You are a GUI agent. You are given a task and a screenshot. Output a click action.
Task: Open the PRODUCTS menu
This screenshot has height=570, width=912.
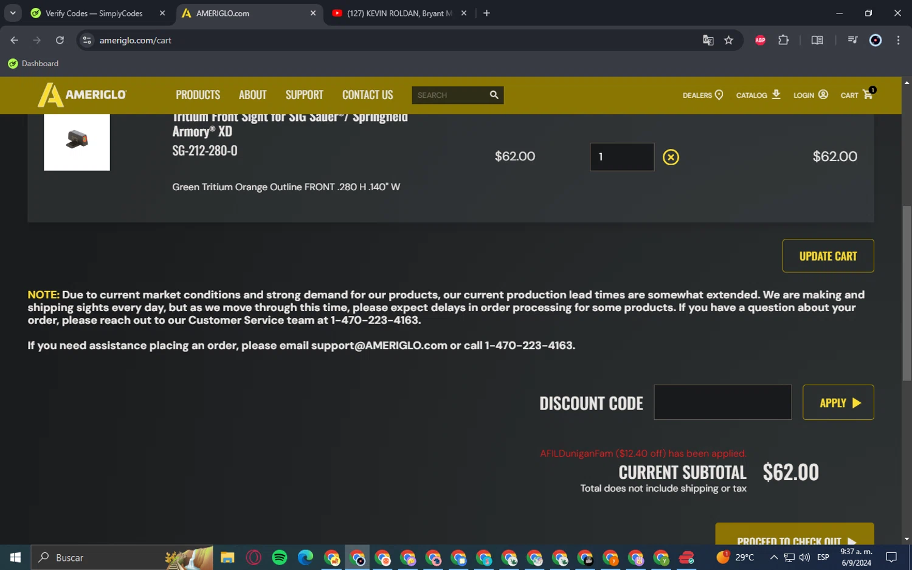(x=198, y=95)
